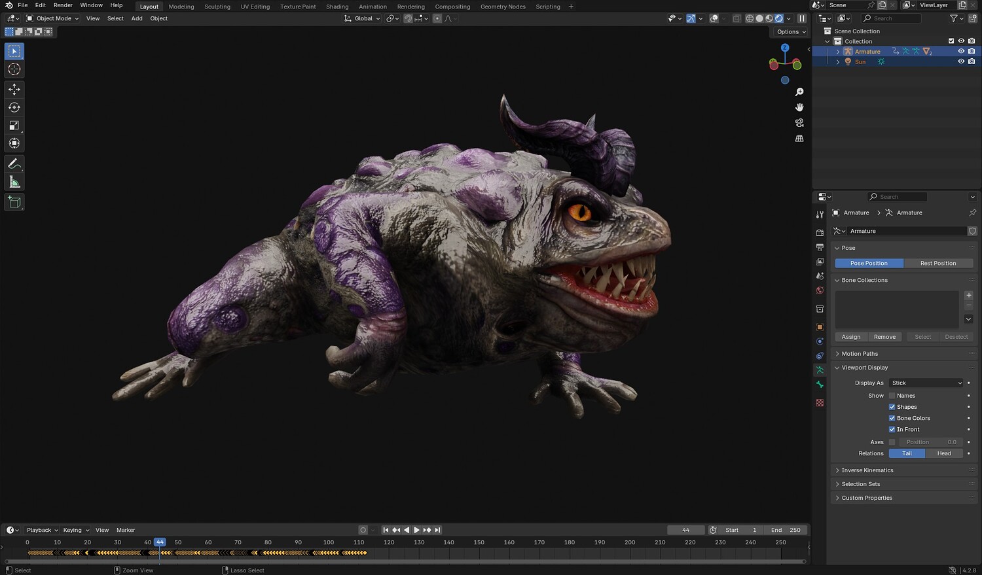Switch armature to Rest Position
This screenshot has width=982, height=575.
pyautogui.click(x=937, y=264)
